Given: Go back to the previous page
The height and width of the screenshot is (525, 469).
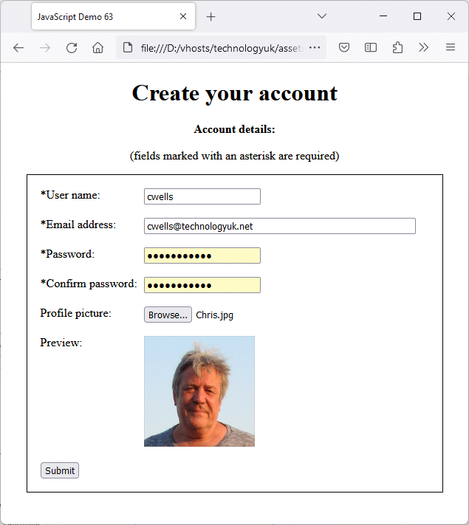Looking at the screenshot, I should [18, 48].
